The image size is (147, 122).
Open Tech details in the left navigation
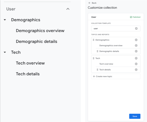tap(28, 74)
